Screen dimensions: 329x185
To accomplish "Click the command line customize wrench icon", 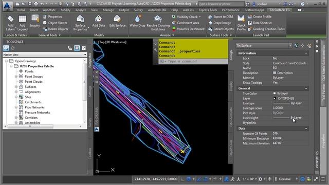I will [x=155, y=50].
